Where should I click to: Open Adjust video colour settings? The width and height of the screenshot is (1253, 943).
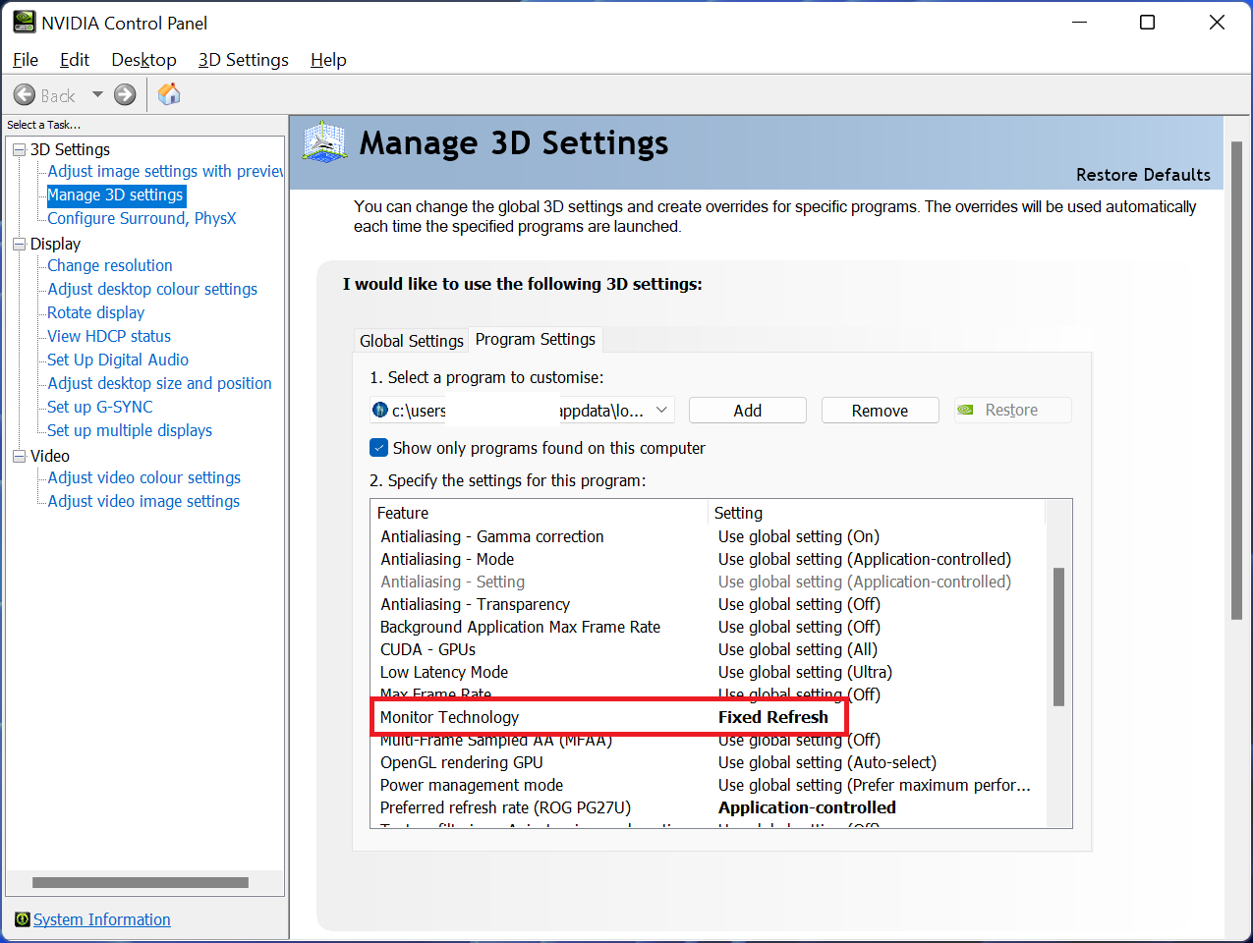click(144, 477)
